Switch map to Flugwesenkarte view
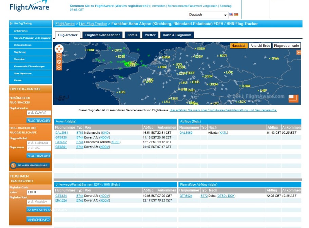This screenshot has width=309, height=228. [287, 45]
